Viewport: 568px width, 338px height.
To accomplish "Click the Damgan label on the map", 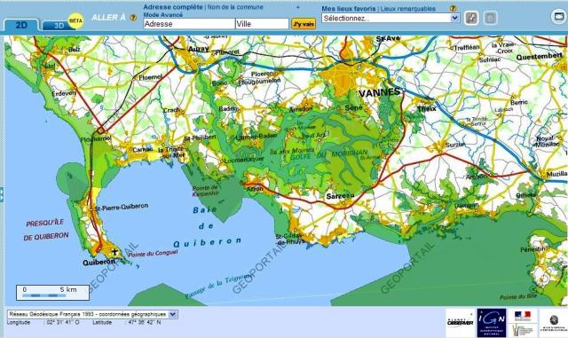I will point(466,206).
